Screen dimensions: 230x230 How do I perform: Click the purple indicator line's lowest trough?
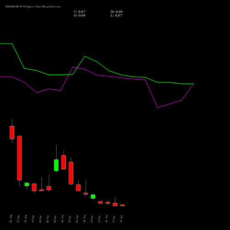point(157,108)
